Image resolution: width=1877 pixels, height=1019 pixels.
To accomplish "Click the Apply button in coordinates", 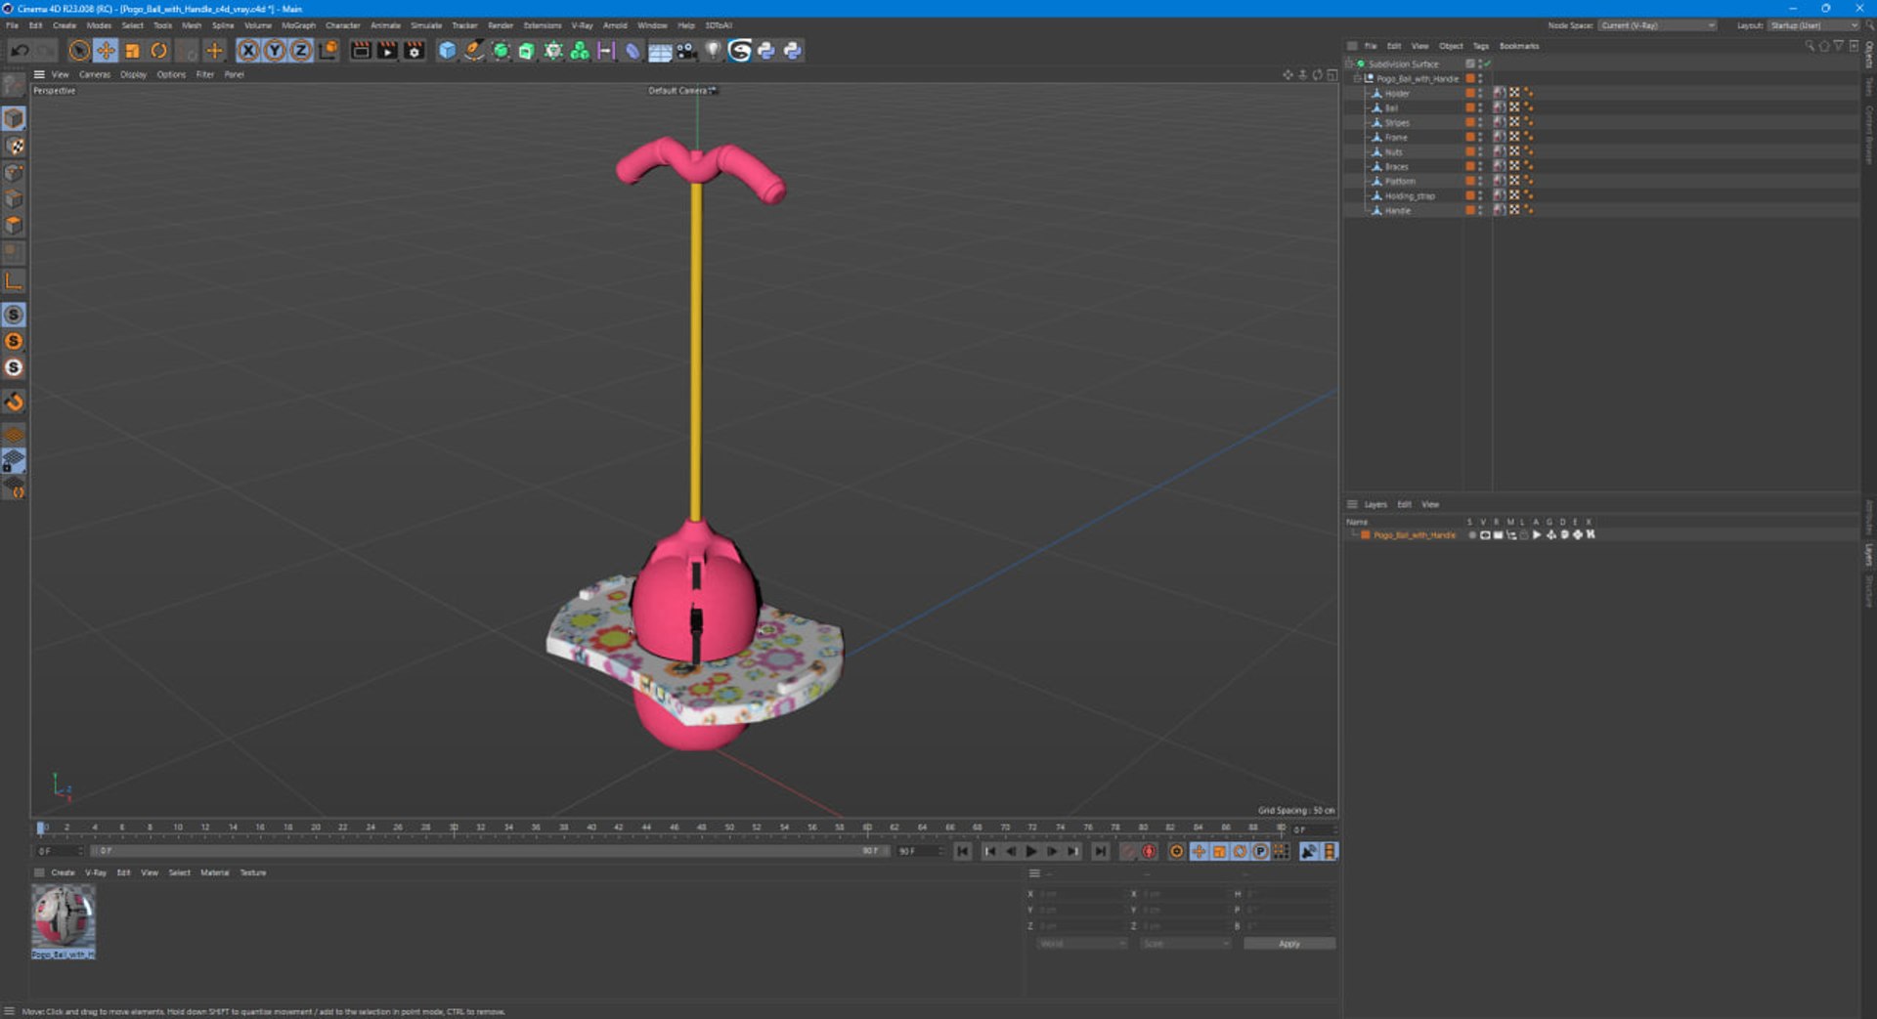I will click(1288, 944).
